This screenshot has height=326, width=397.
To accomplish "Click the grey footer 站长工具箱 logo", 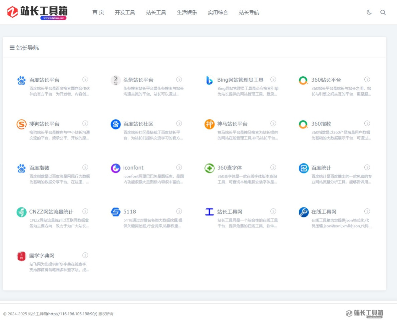I will click(x=364, y=313).
